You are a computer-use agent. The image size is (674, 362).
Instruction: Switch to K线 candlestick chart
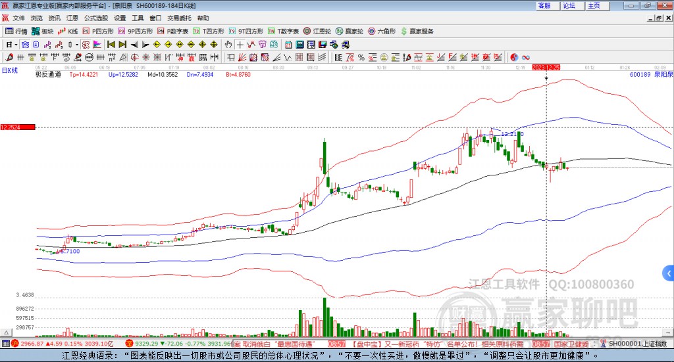tap(68, 32)
